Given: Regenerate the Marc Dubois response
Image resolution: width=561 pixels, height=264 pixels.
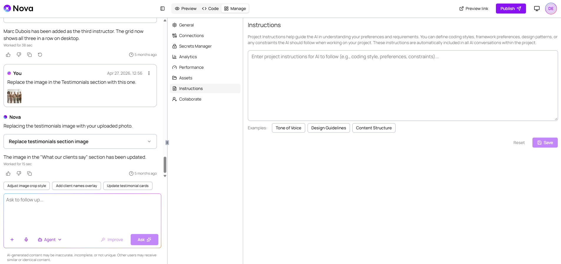Looking at the screenshot, I should tap(40, 55).
